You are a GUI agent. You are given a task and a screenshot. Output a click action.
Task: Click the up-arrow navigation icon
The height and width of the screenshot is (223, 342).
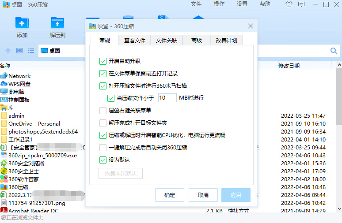(x=8, y=51)
